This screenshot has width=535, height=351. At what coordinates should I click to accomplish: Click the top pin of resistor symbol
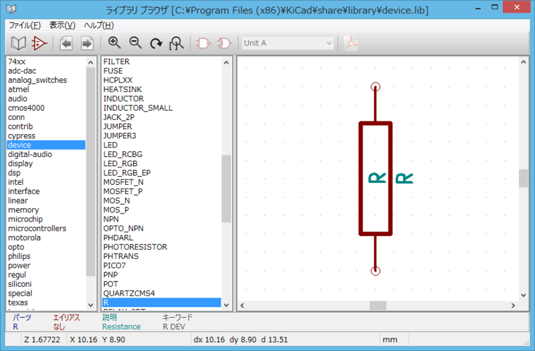[375, 87]
